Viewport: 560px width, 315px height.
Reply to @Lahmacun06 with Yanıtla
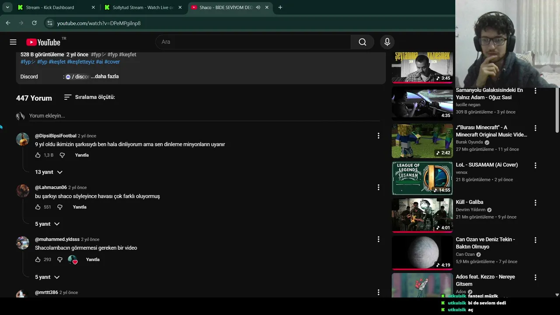click(80, 207)
